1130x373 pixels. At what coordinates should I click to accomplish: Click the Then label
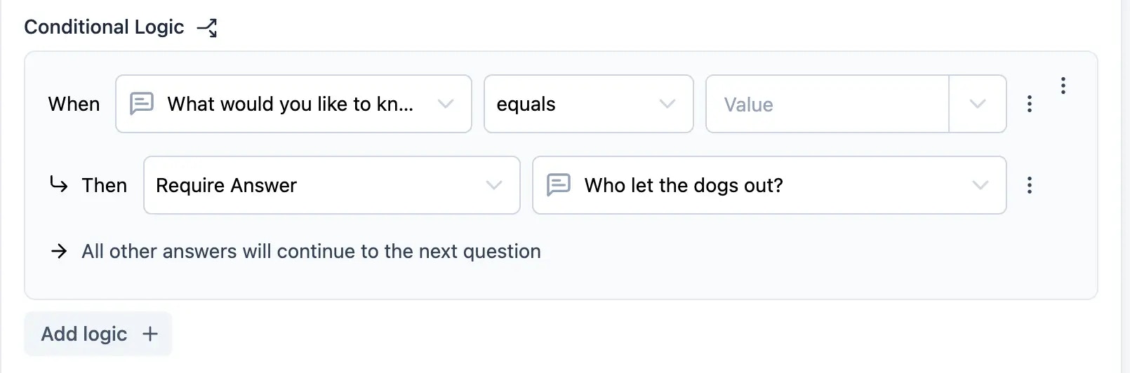[105, 185]
